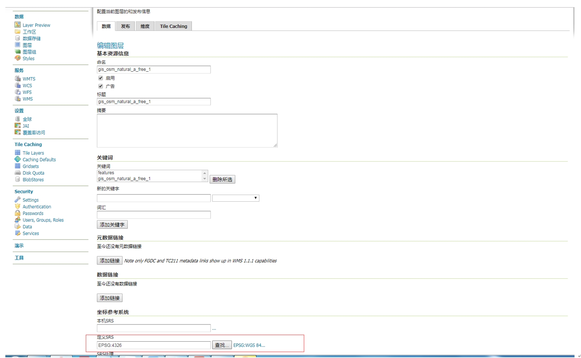Image resolution: width=581 pixels, height=358 pixels.
Task: Open the new keyword language dropdown
Action: pyautogui.click(x=235, y=198)
